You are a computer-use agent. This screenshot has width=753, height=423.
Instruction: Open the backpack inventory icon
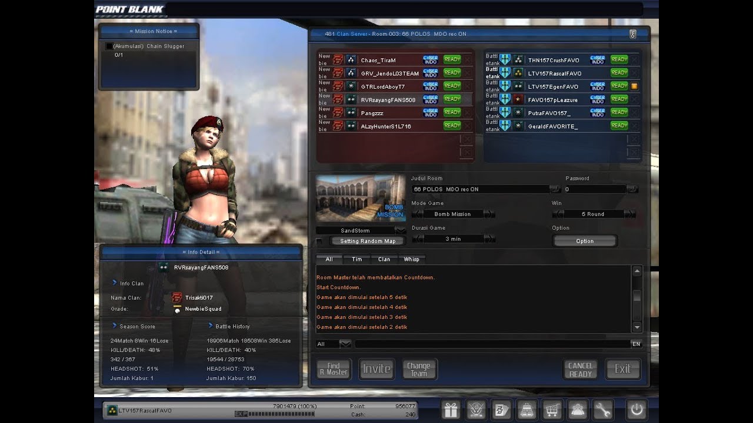pos(527,409)
